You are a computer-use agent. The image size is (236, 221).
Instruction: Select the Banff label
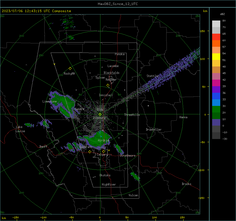(x=43, y=146)
